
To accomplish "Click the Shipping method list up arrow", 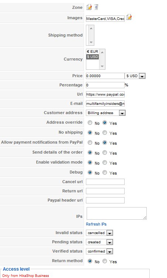I will tap(91, 28).
